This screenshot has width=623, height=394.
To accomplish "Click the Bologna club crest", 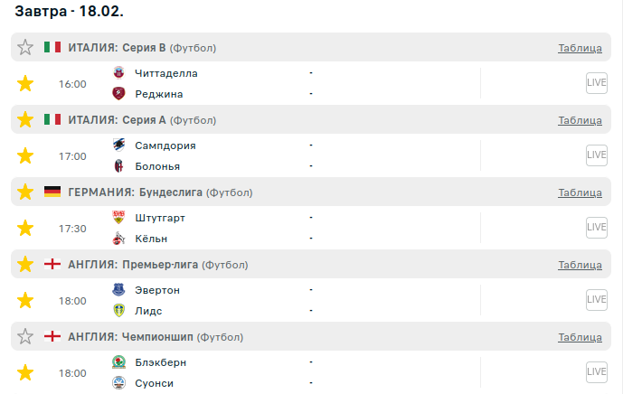I will click(x=118, y=166).
